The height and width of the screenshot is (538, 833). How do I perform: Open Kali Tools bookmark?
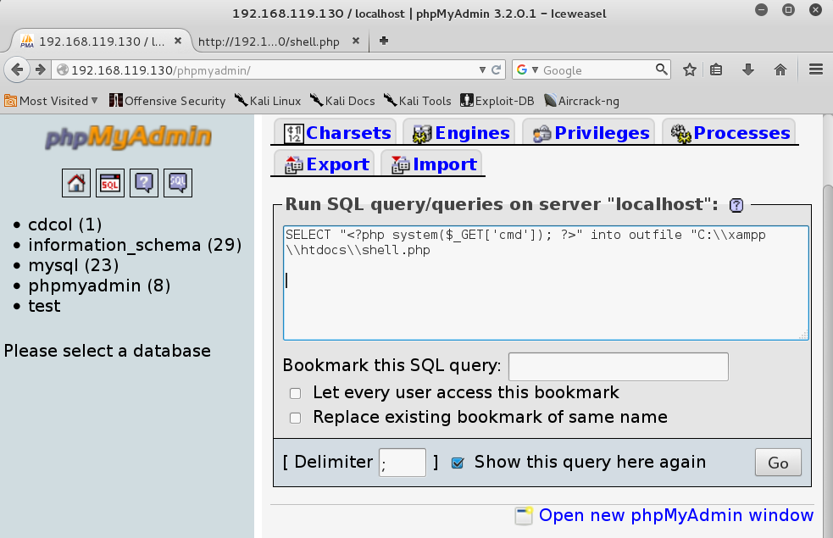tap(418, 101)
